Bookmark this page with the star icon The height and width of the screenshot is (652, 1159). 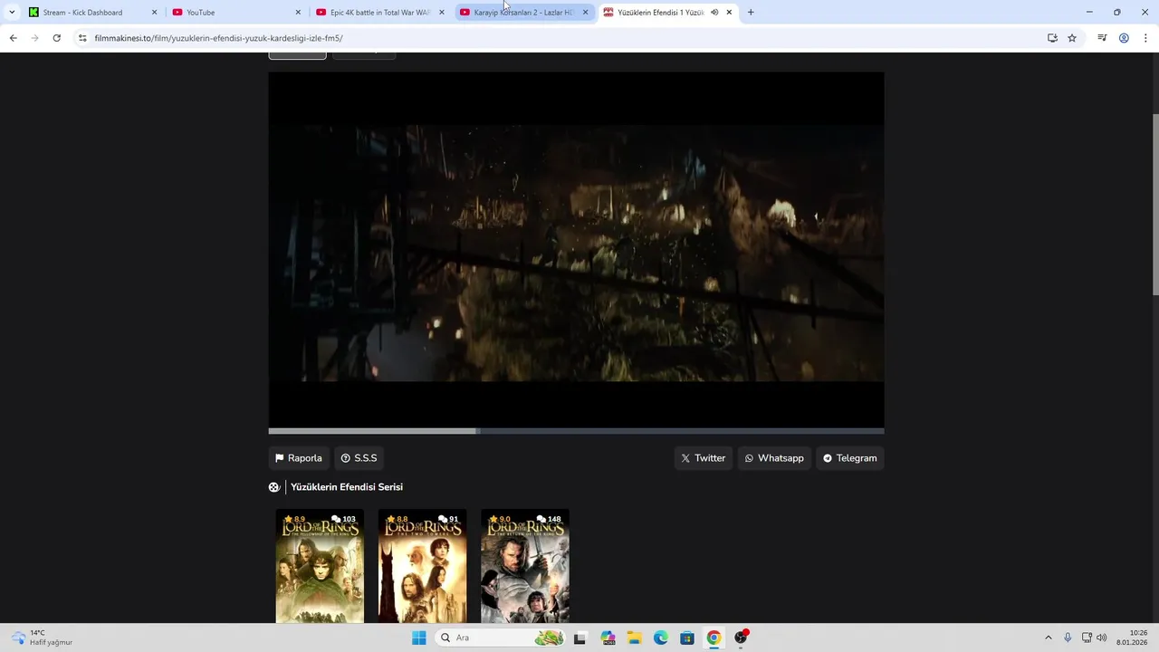point(1072,38)
